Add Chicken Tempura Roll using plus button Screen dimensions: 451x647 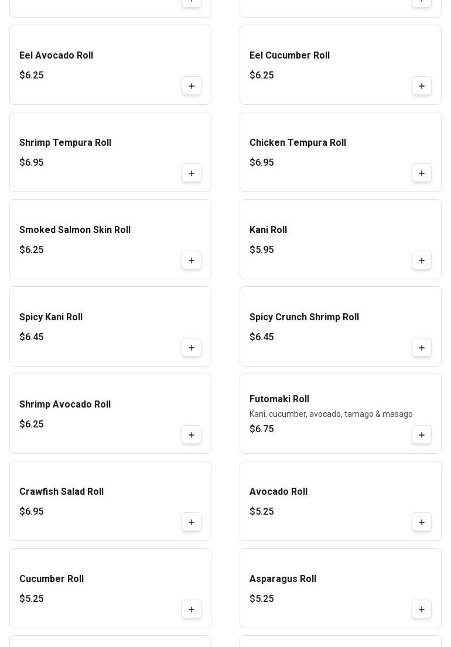pos(422,173)
